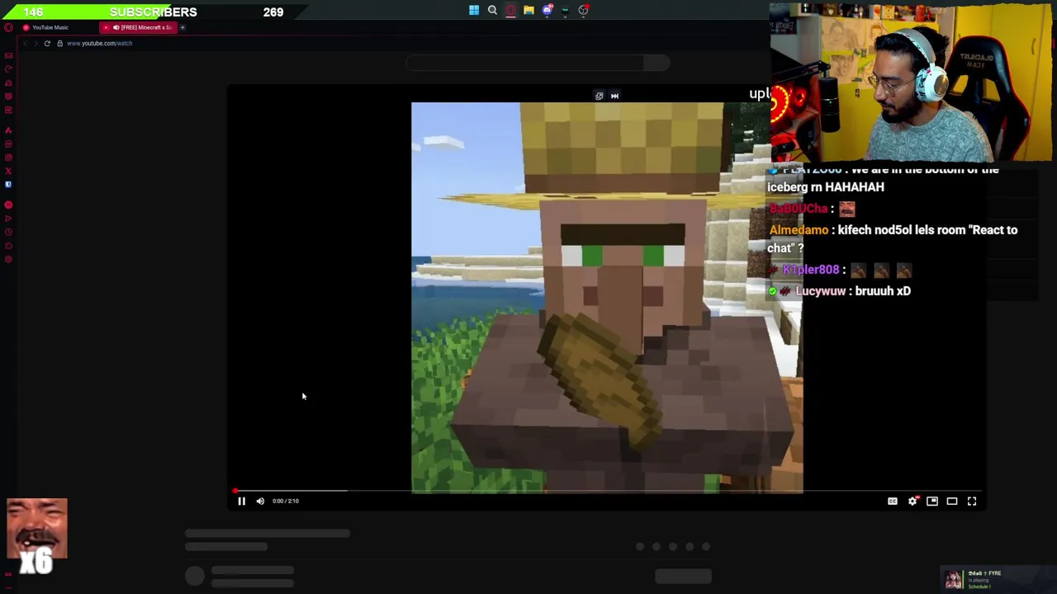Open the video settings gear
The image size is (1057, 594).
click(912, 501)
